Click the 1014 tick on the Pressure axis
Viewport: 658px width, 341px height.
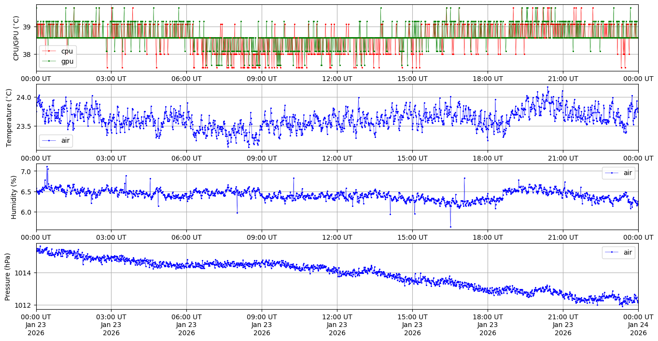tap(24, 273)
